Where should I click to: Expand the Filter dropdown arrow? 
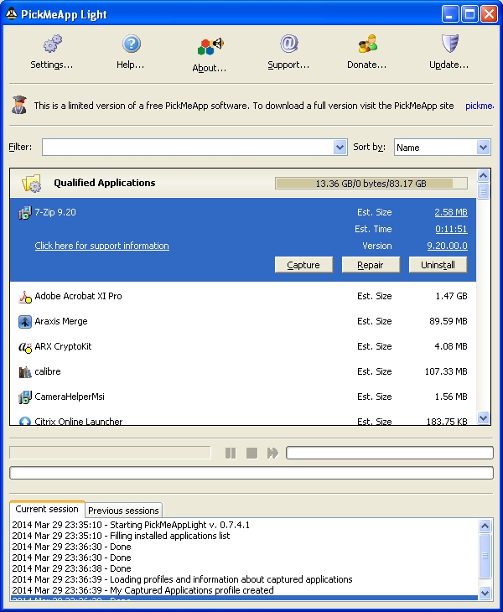(x=340, y=148)
